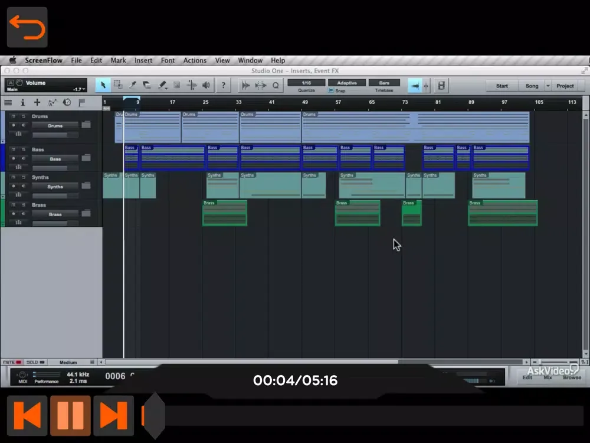Open the marker track flag icon
This screenshot has width=590, height=443.
coord(81,102)
